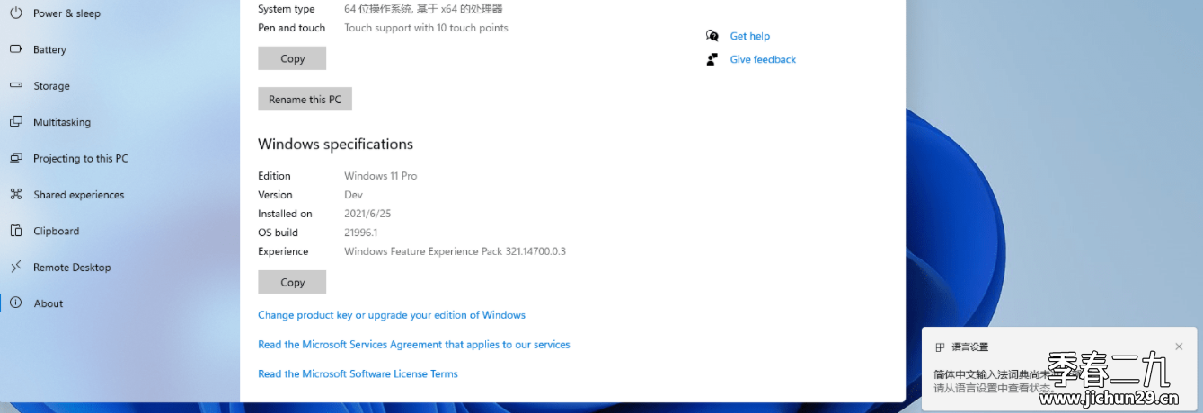Click the Version value Dev
The height and width of the screenshot is (413, 1203).
click(x=353, y=195)
